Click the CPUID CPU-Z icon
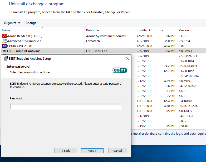This screenshot has width=206, height=162. (4, 46)
